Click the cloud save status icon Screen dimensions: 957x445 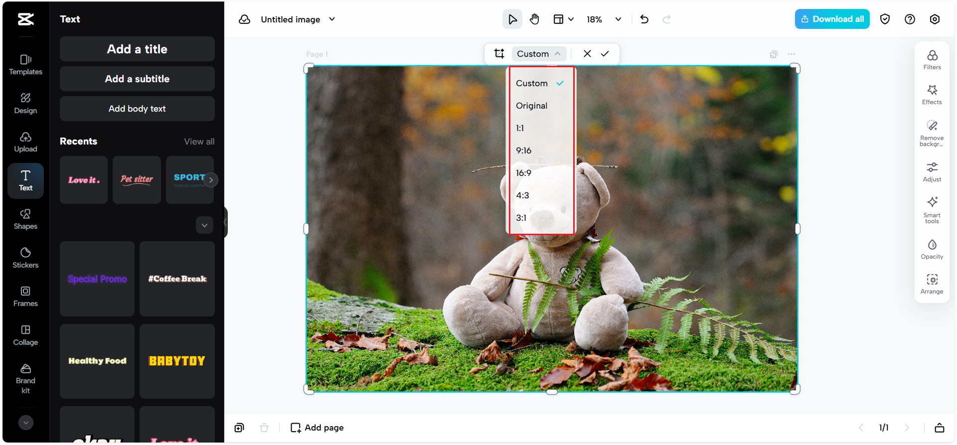click(244, 19)
